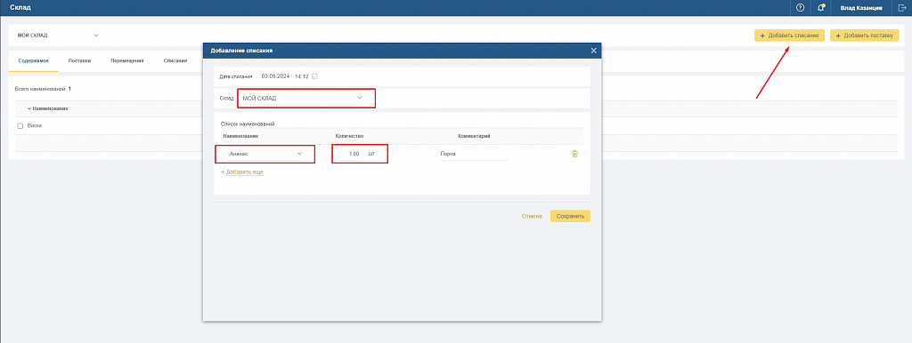The image size is (912, 343).
Task: Open the notifications bell icon
Action: (x=821, y=7)
